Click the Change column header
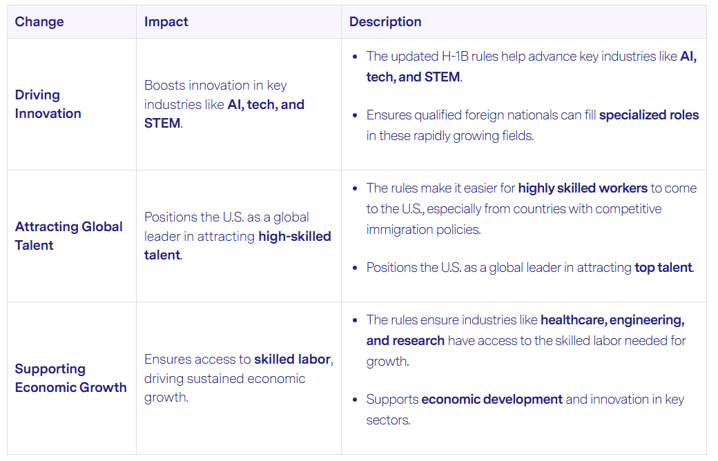 (39, 21)
